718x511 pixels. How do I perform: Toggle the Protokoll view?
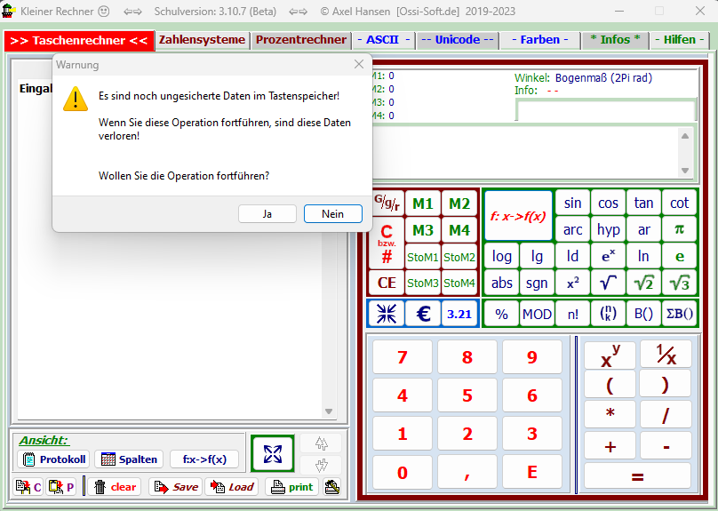pyautogui.click(x=53, y=459)
